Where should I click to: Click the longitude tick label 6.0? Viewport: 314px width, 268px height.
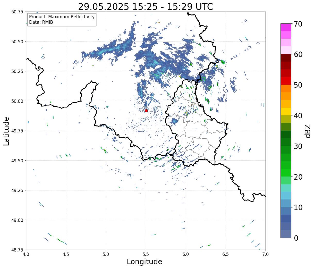pyautogui.click(x=186, y=254)
